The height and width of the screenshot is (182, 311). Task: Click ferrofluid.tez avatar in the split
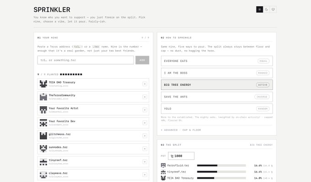[163, 166]
